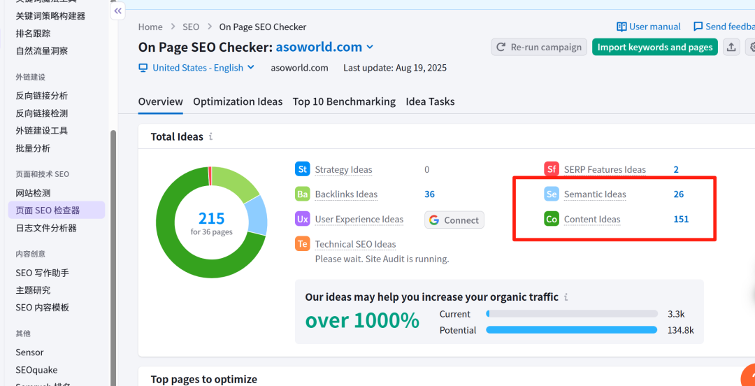Open SEO 写作助手 in the sidebar
This screenshot has height=386, width=755.
[x=43, y=273]
